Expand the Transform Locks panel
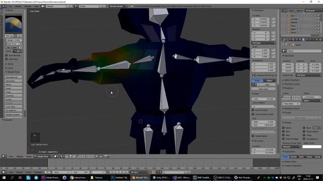This screenshot has height=181, width=323. click(292, 84)
